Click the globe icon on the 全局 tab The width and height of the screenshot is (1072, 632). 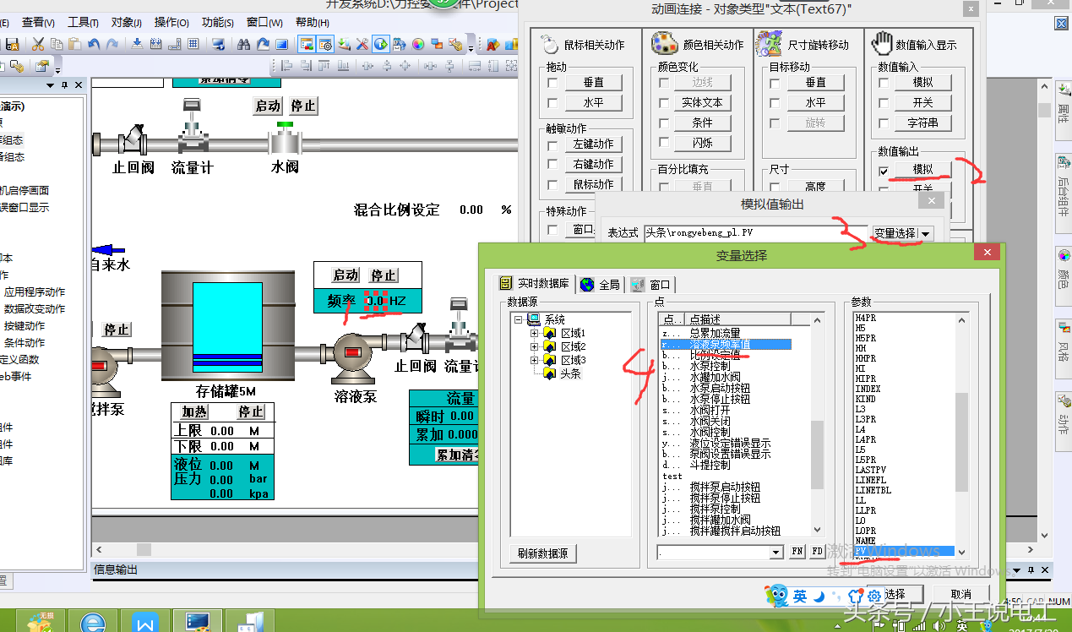pos(588,285)
